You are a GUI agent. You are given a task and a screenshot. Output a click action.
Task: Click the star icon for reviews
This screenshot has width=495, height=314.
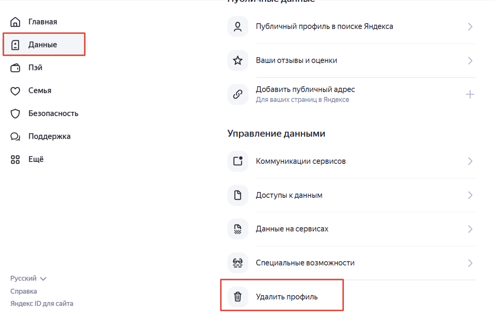238,60
